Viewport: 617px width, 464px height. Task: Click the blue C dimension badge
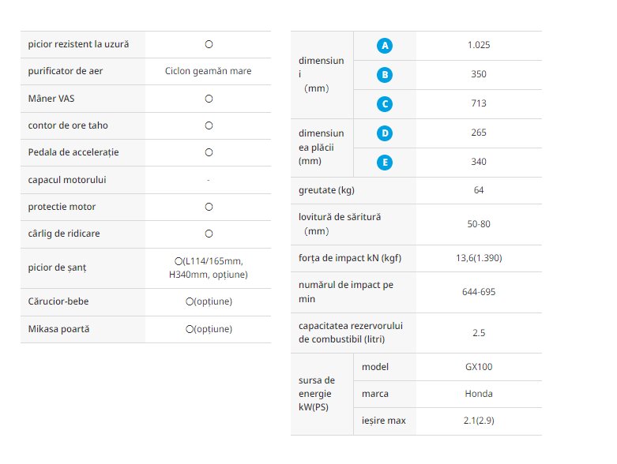click(385, 104)
